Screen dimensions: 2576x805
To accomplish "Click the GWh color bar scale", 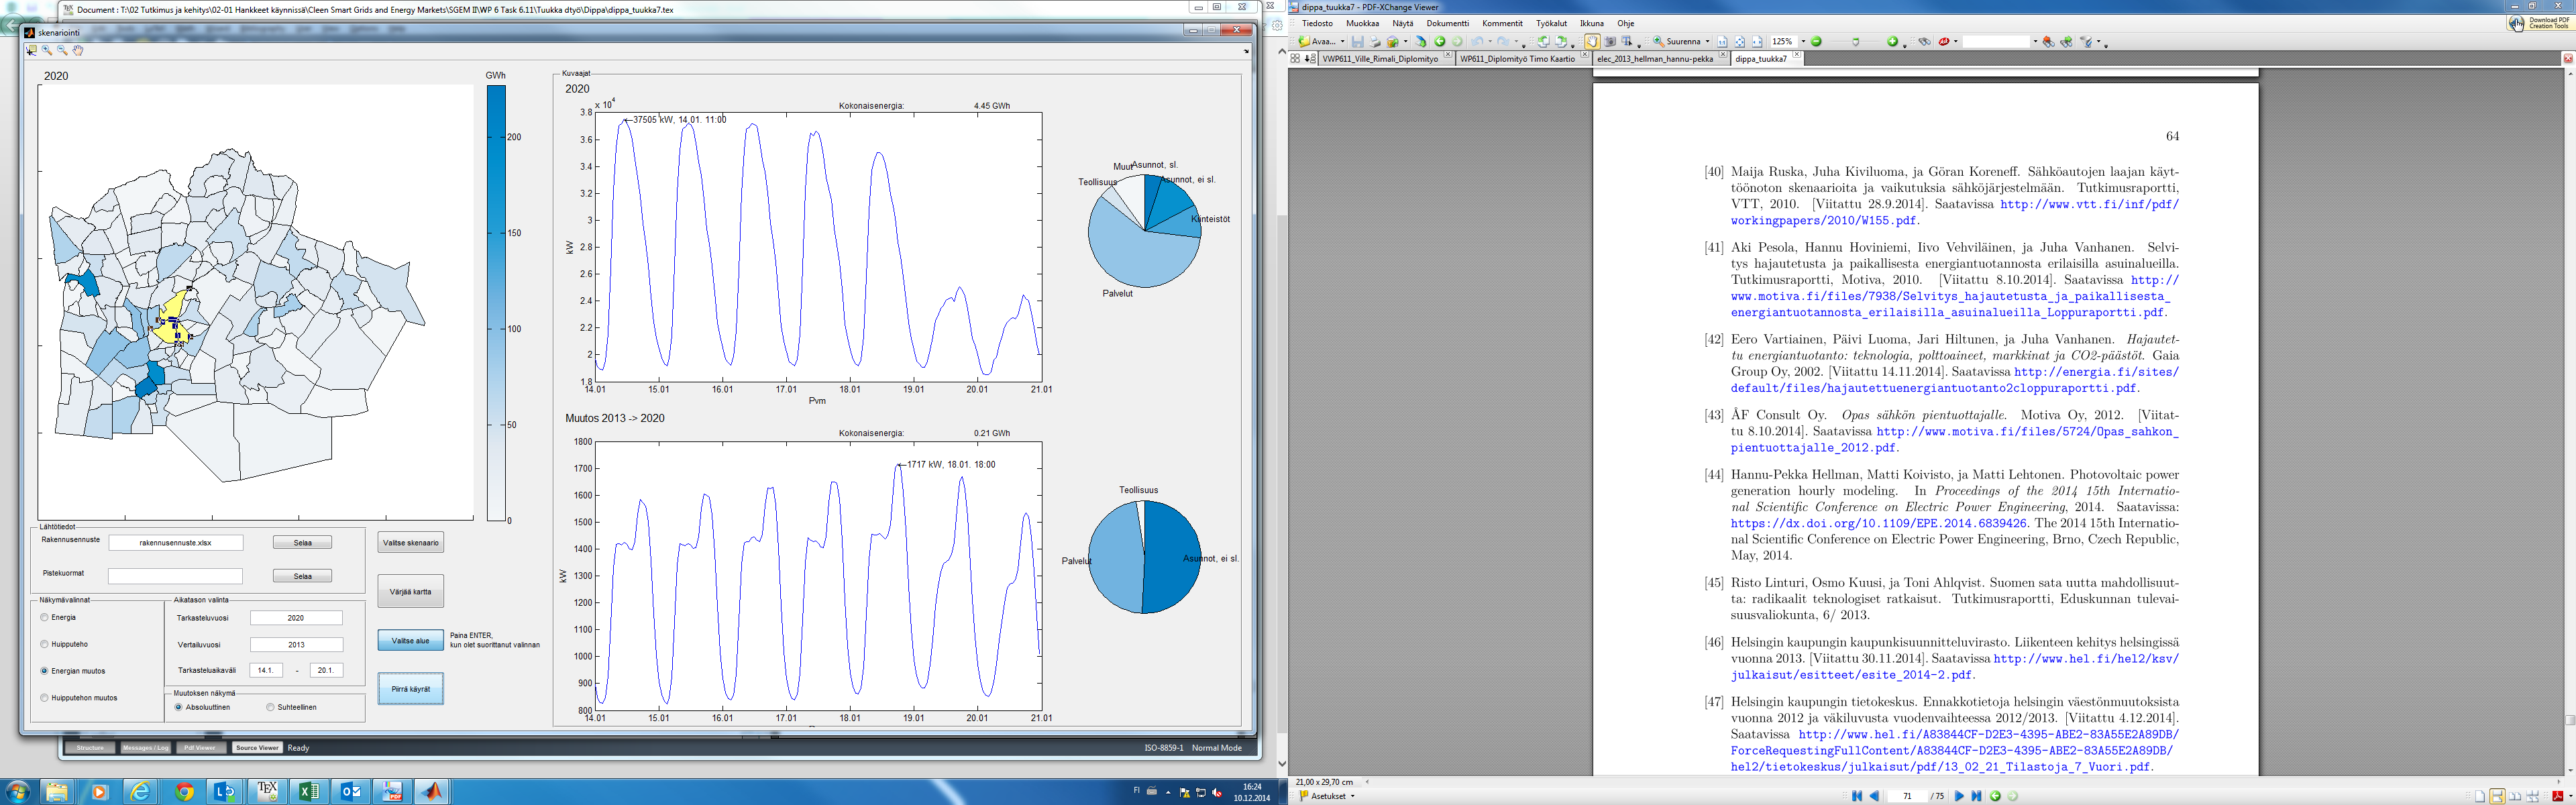I will click(497, 303).
